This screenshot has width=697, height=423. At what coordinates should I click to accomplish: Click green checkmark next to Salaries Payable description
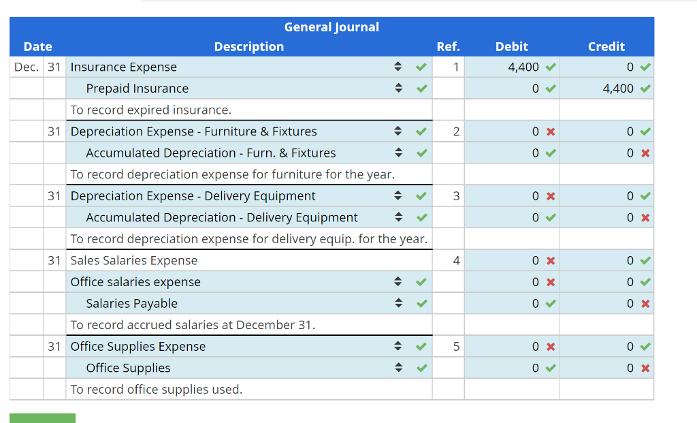[422, 303]
